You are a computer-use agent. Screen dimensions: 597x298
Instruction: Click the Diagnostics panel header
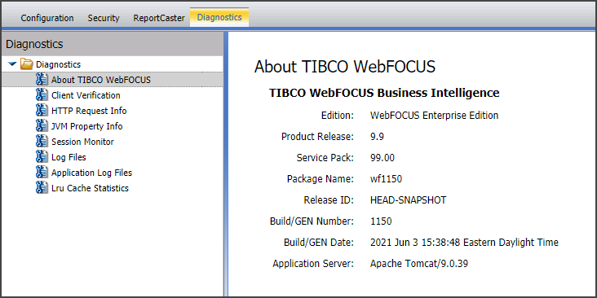click(113, 44)
